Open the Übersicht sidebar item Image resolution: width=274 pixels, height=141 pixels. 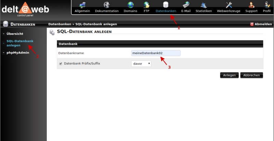(x=15, y=34)
